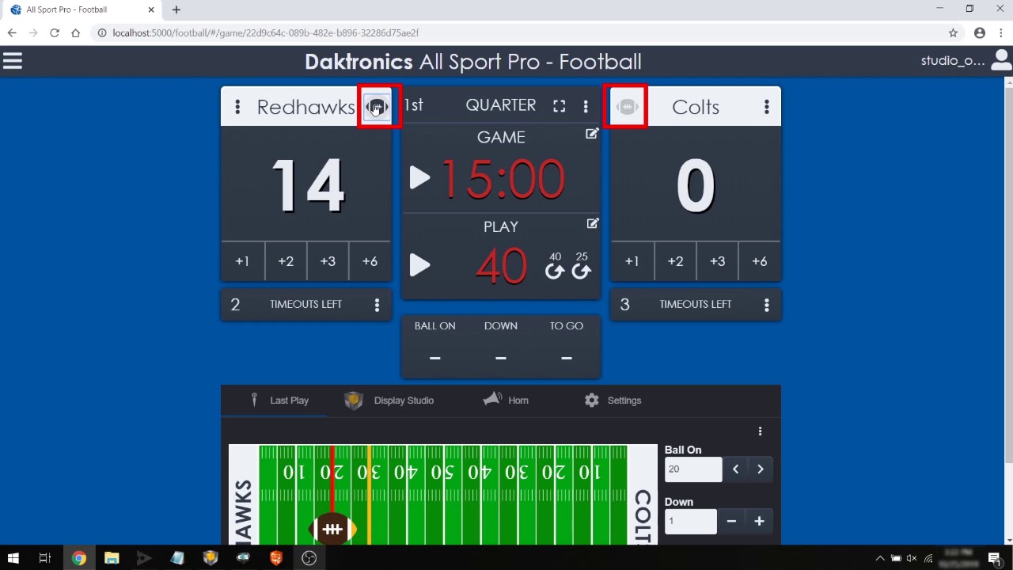Viewport: 1013px width, 570px height.
Task: Reset play clock to 25 seconds
Action: point(582,266)
